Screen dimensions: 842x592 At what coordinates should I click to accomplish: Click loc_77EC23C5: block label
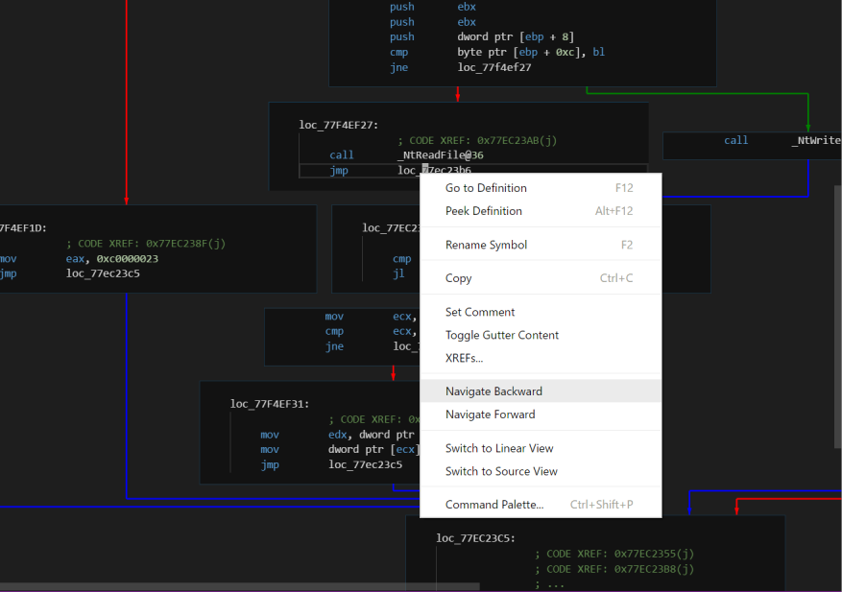click(x=476, y=538)
